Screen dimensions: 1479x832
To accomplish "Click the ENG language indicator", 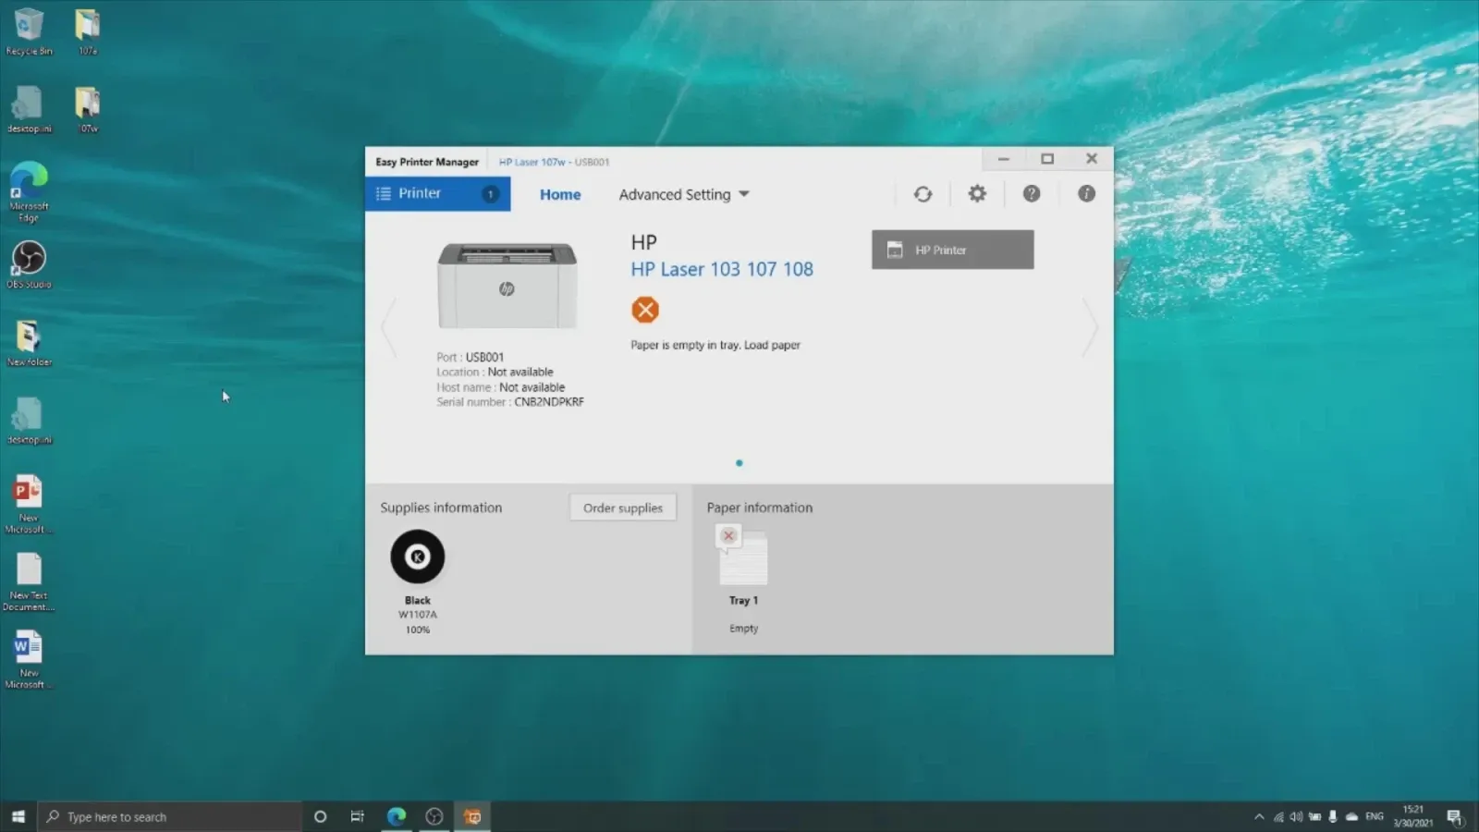I will click(x=1375, y=816).
